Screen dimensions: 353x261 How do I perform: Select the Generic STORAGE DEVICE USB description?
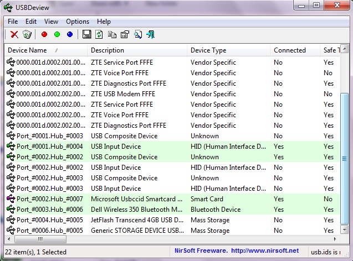tap(137, 231)
